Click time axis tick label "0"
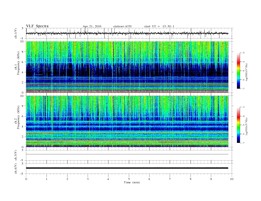The image size is (261, 201). [26, 179]
